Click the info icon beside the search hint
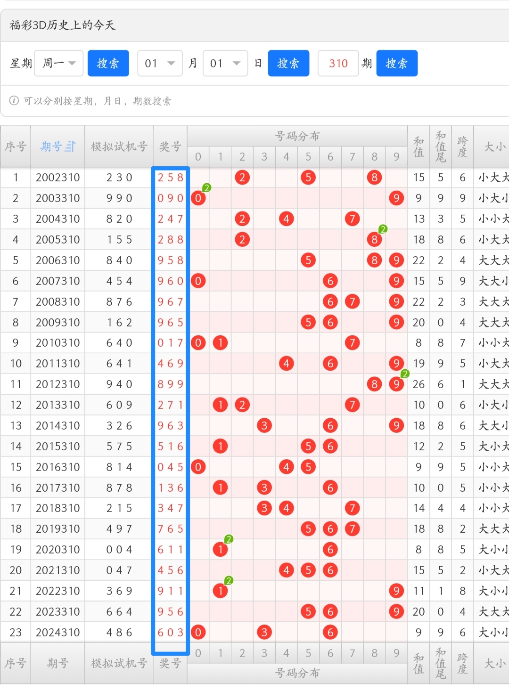Screen dimensions: 509x691 tap(14, 101)
